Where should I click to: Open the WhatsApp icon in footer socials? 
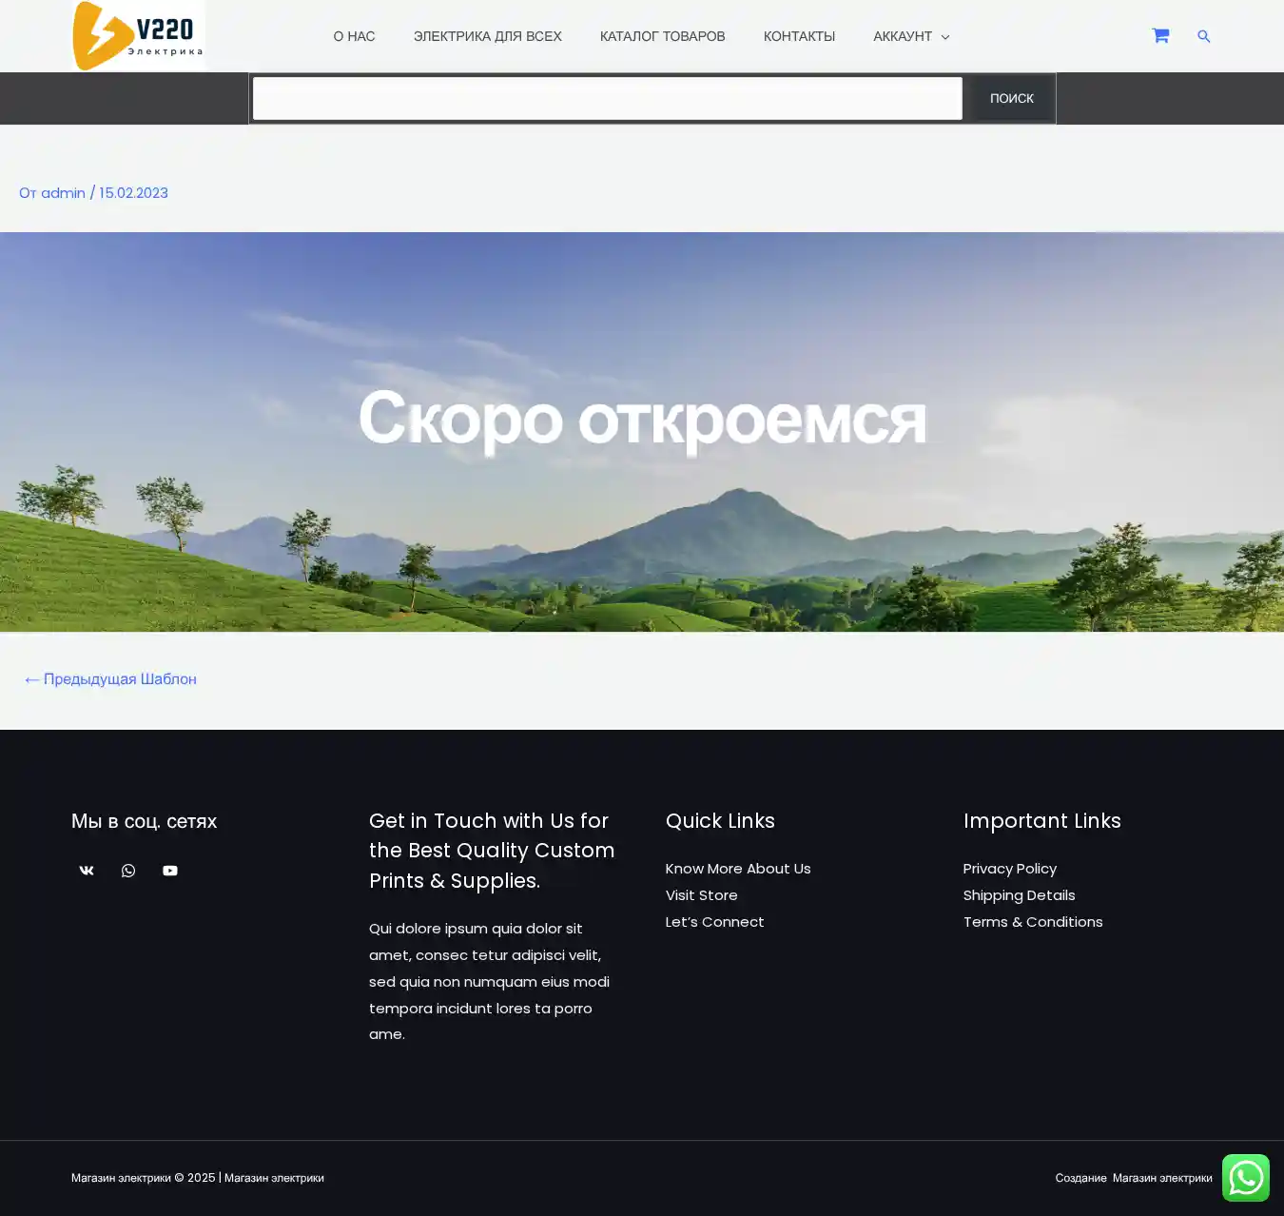[128, 871]
